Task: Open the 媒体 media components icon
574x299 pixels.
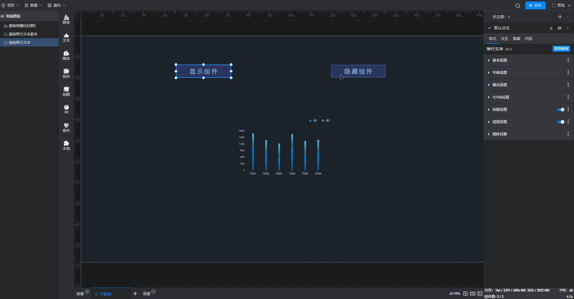Action: click(x=66, y=56)
